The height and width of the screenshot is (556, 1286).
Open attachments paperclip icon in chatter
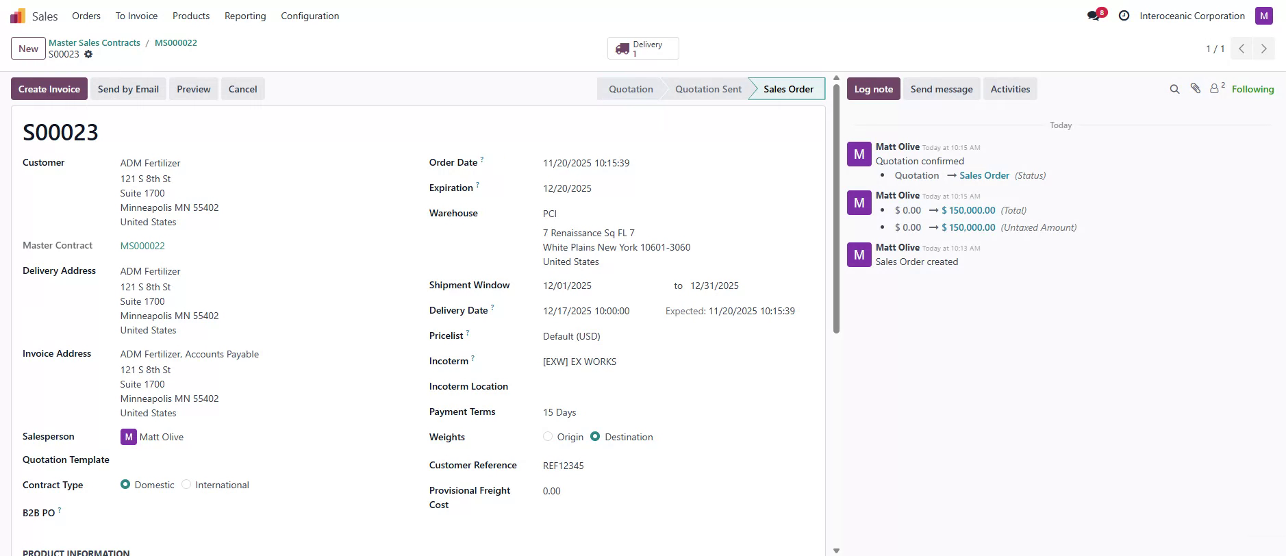[1195, 88]
